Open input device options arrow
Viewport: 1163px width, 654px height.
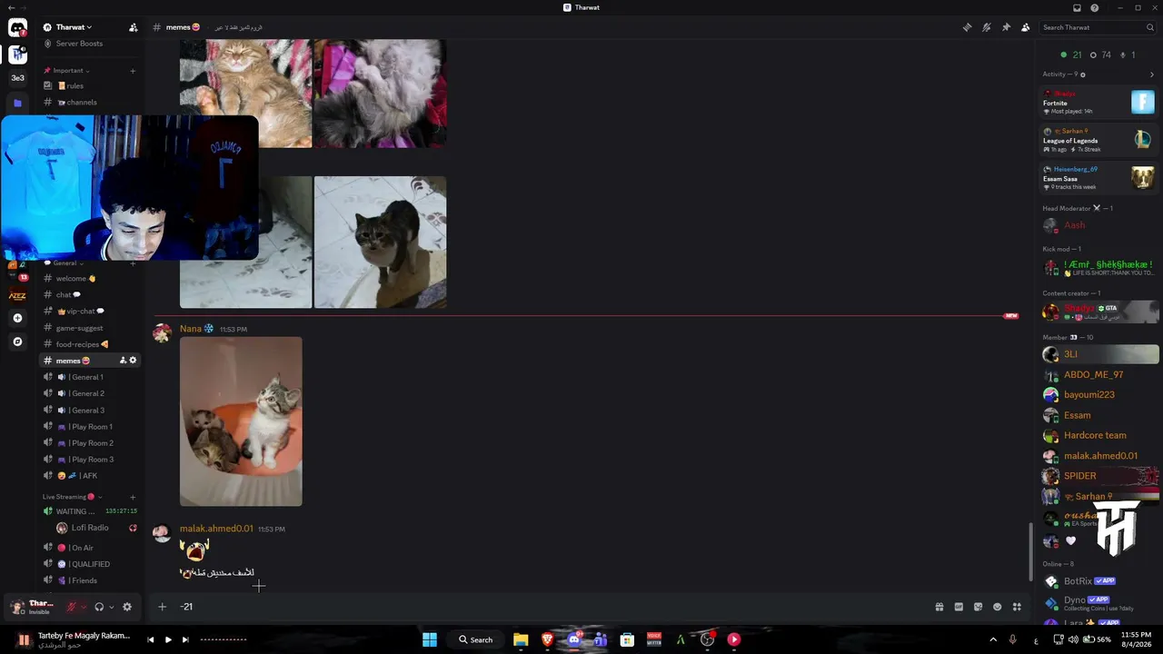(x=83, y=607)
